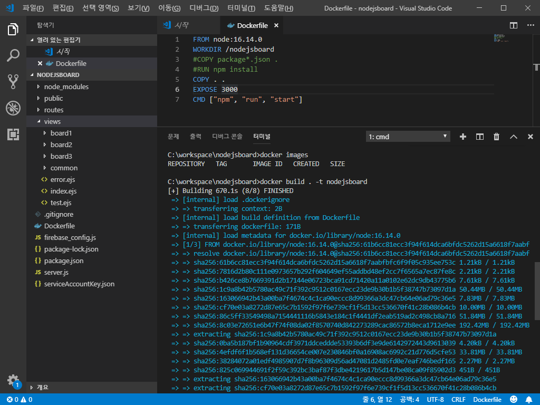Open the 디버그(D) menu

tap(204, 8)
